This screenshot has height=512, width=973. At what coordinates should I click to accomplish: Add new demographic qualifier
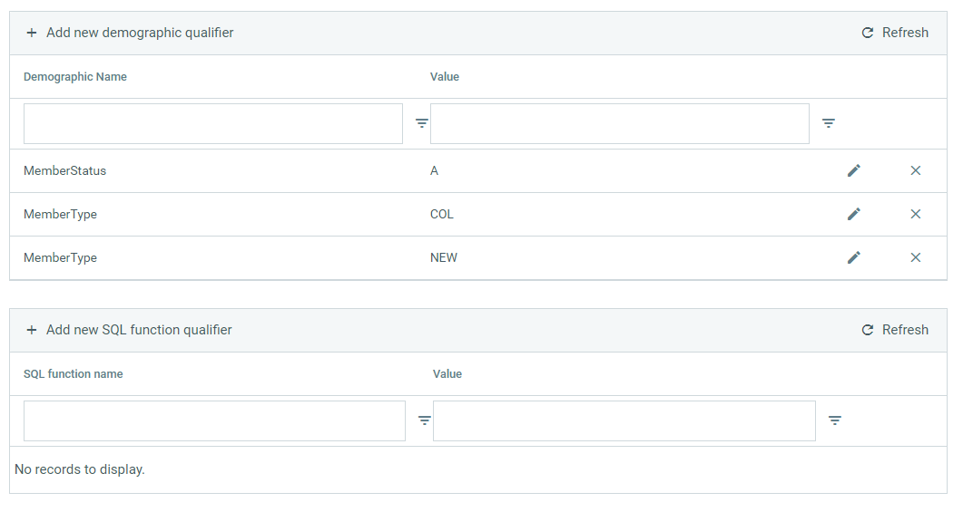tap(130, 33)
